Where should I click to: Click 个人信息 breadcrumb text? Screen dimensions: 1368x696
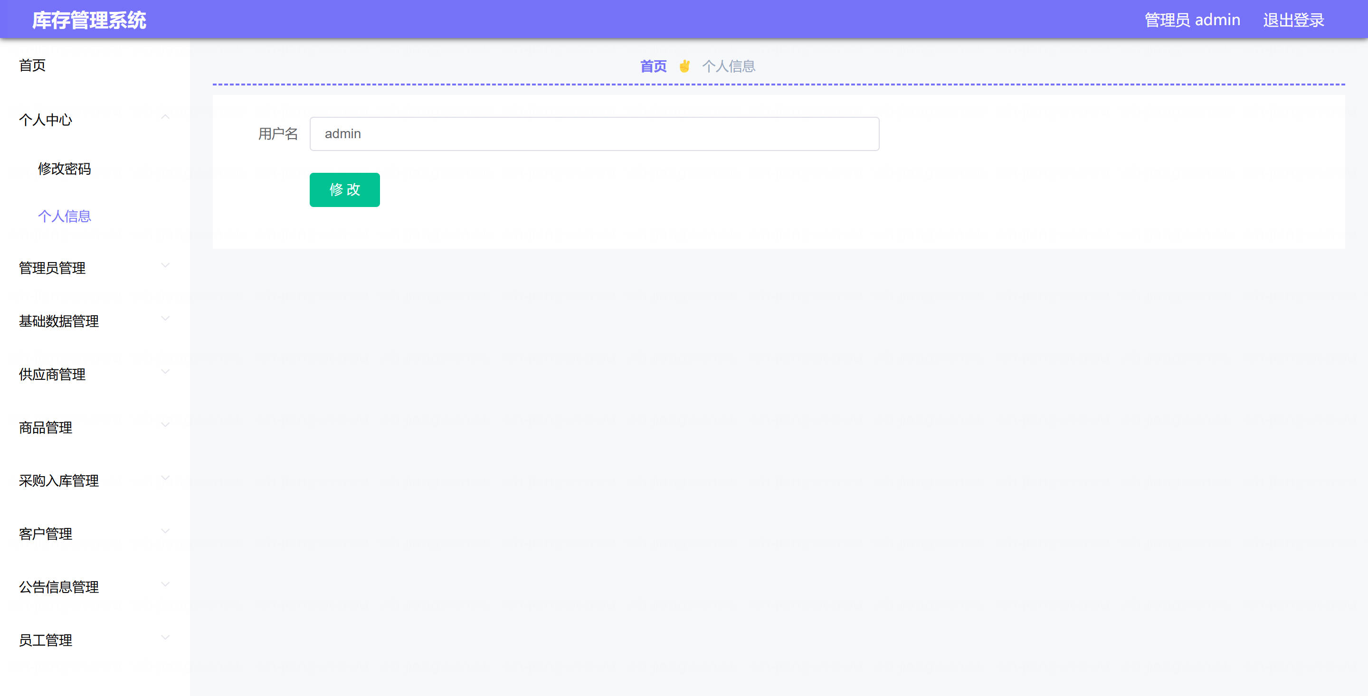(729, 66)
